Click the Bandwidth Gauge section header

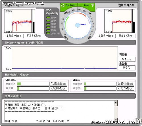[x=69, y=75]
